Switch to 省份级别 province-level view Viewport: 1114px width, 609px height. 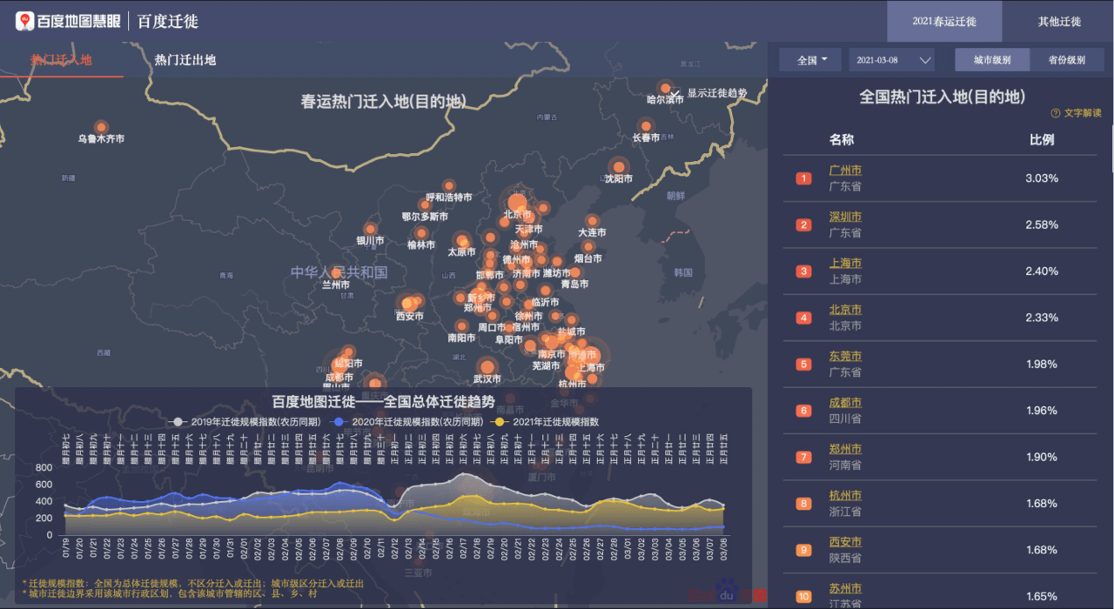click(1067, 60)
